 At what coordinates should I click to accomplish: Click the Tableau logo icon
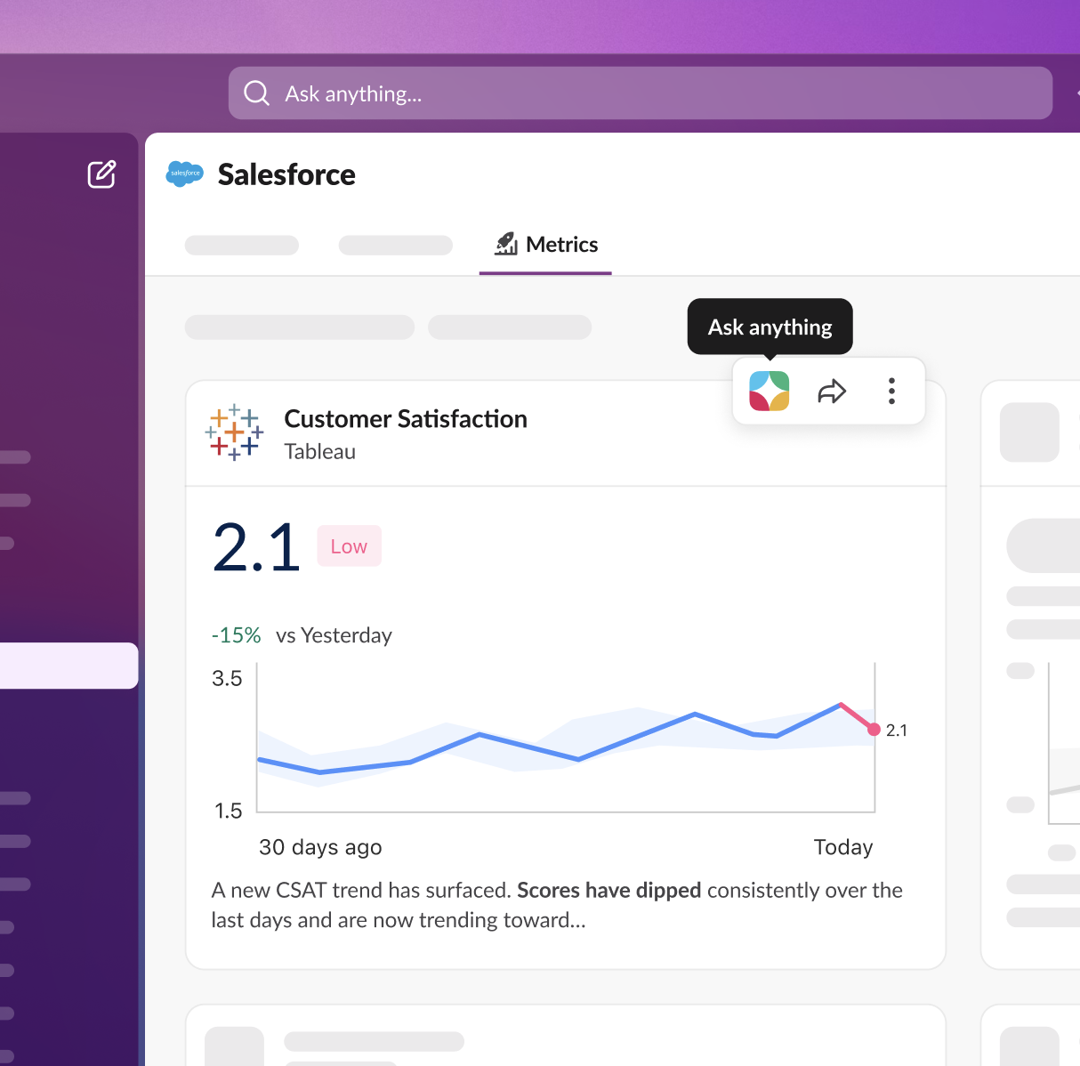234,432
